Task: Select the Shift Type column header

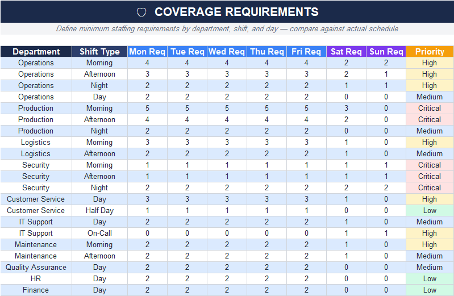Action: (99, 51)
